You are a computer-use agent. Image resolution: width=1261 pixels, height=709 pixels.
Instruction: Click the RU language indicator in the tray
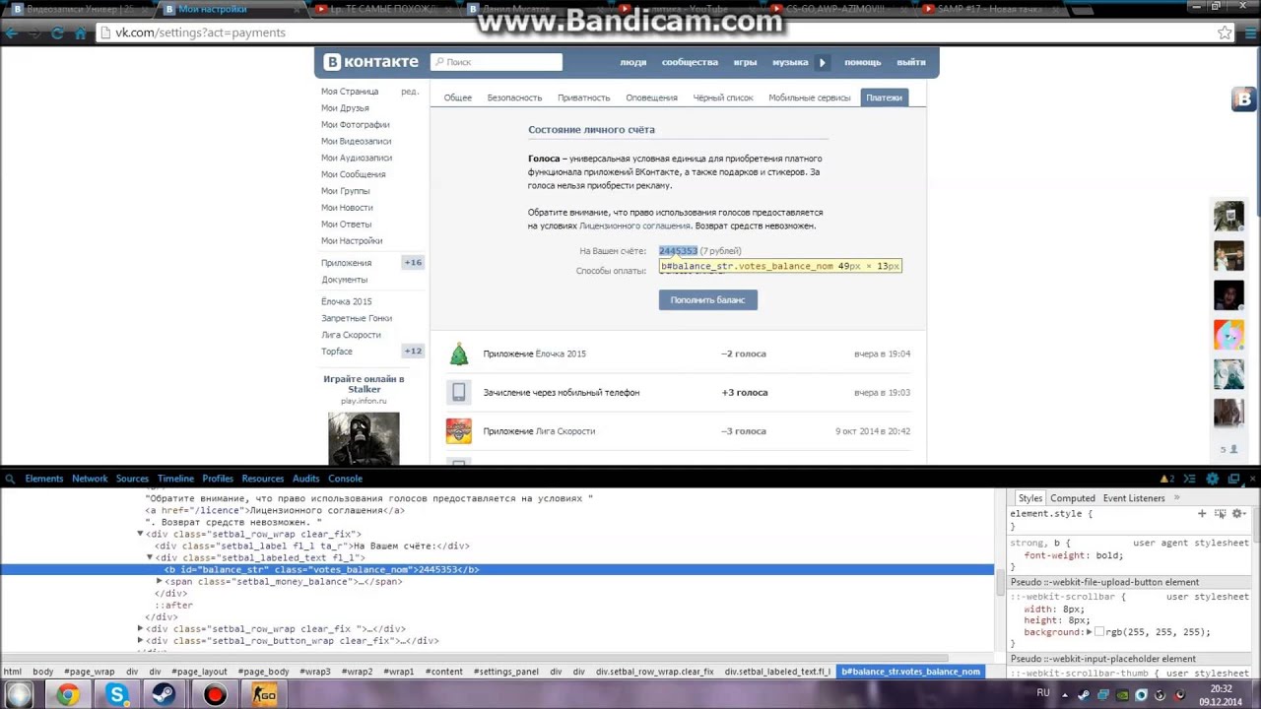[x=1043, y=693]
